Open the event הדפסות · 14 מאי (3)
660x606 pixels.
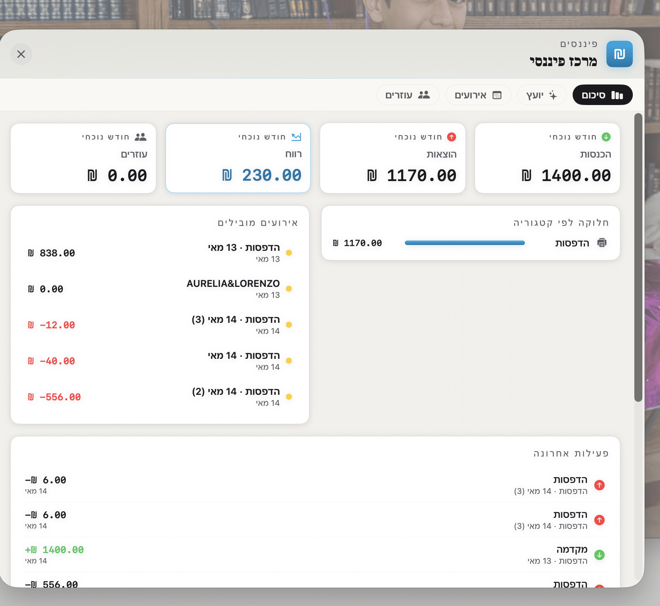pyautogui.click(x=160, y=325)
